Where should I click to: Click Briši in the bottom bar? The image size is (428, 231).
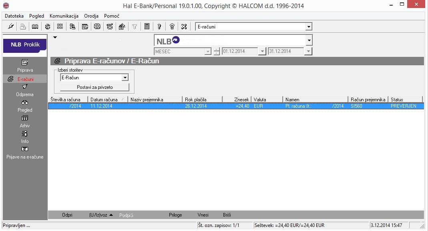point(227,215)
